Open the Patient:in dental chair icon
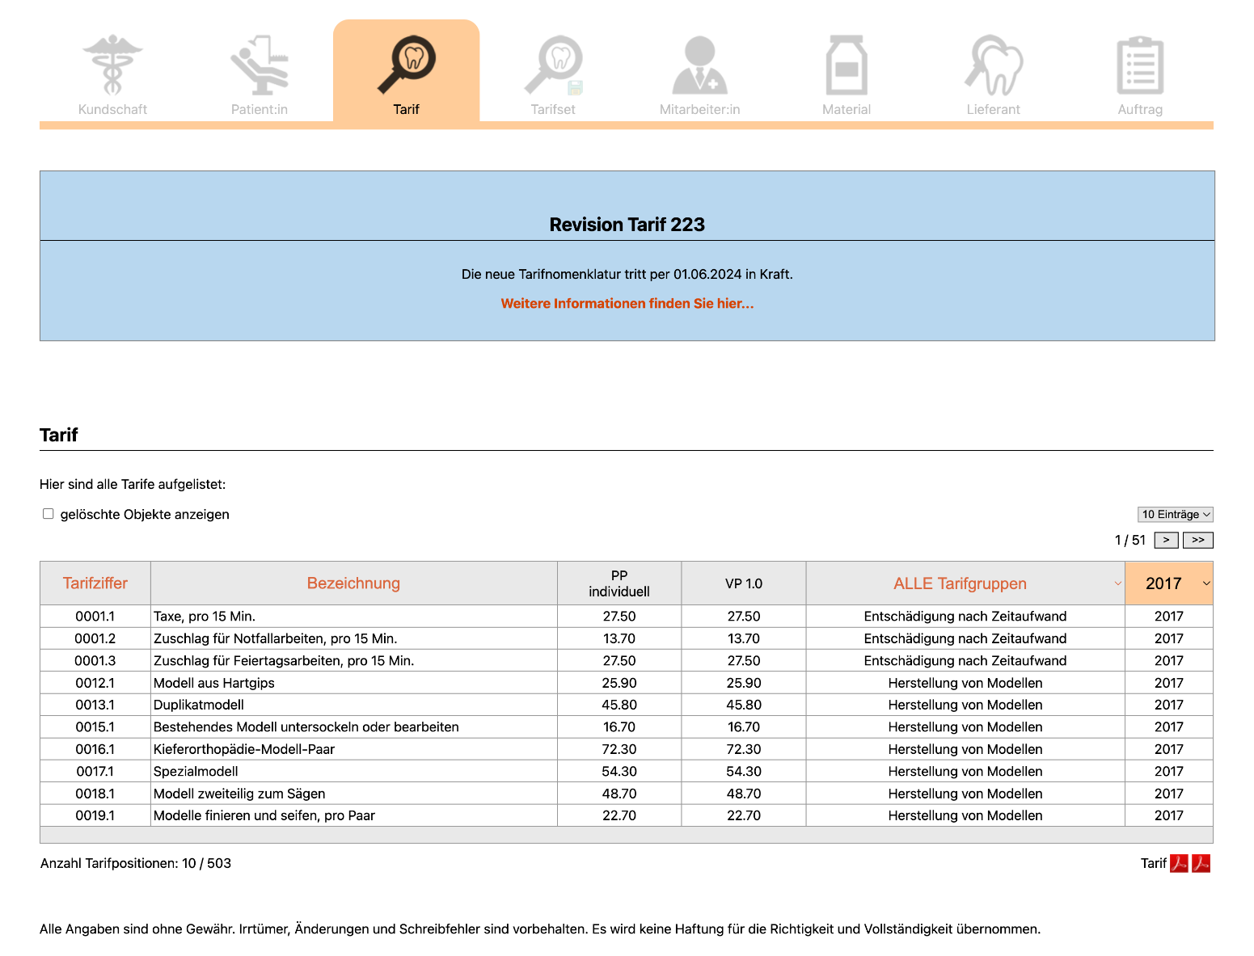 click(260, 65)
